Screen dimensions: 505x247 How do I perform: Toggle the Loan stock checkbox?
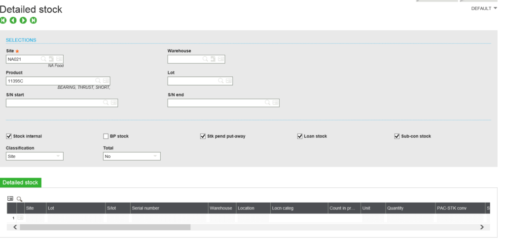click(x=300, y=136)
